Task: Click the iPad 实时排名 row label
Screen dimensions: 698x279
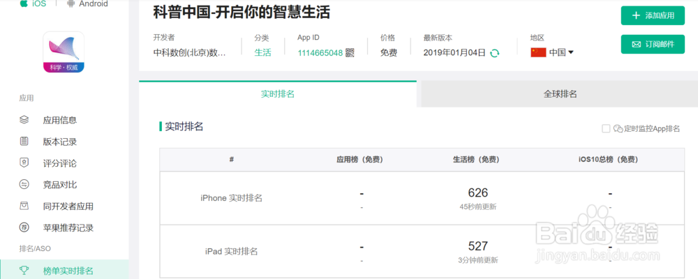Action: coord(232,251)
